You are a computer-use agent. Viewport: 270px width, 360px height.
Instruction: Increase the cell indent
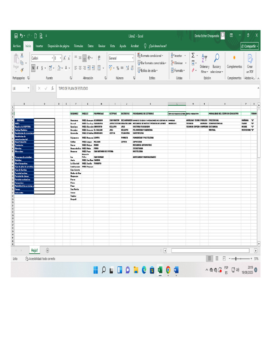94,68
